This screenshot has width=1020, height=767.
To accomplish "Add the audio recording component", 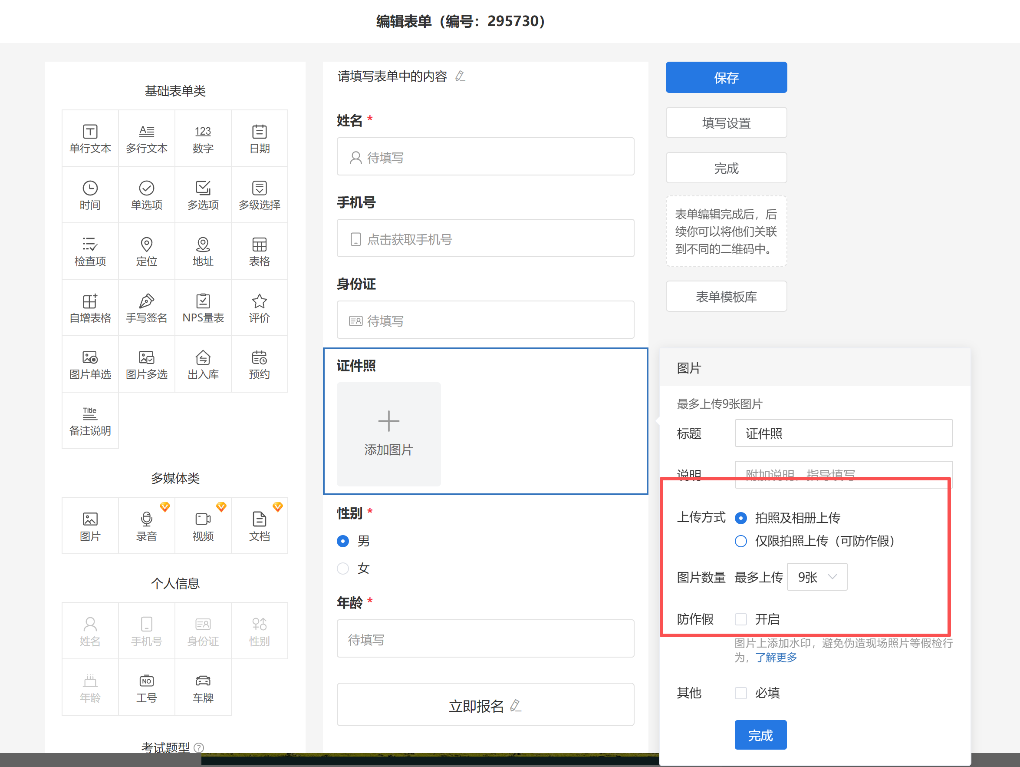I will 146,526.
